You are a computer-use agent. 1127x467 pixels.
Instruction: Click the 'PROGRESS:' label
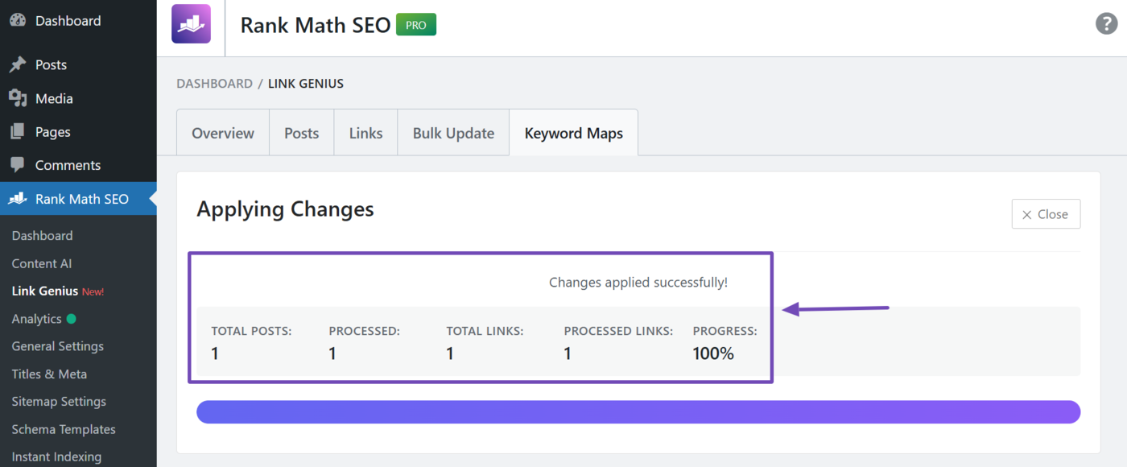coord(725,331)
